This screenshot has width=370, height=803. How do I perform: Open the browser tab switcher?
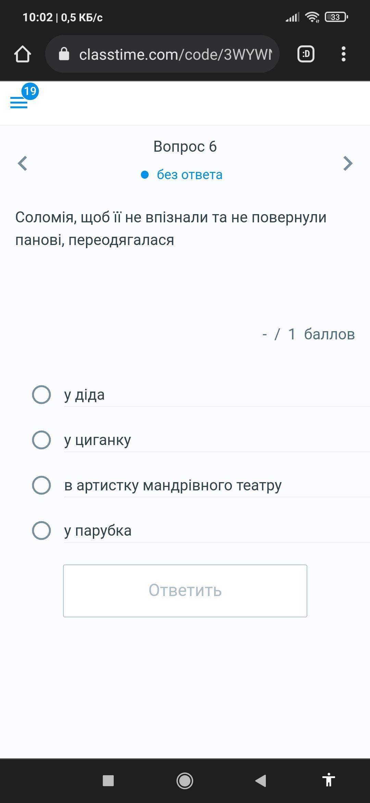306,54
